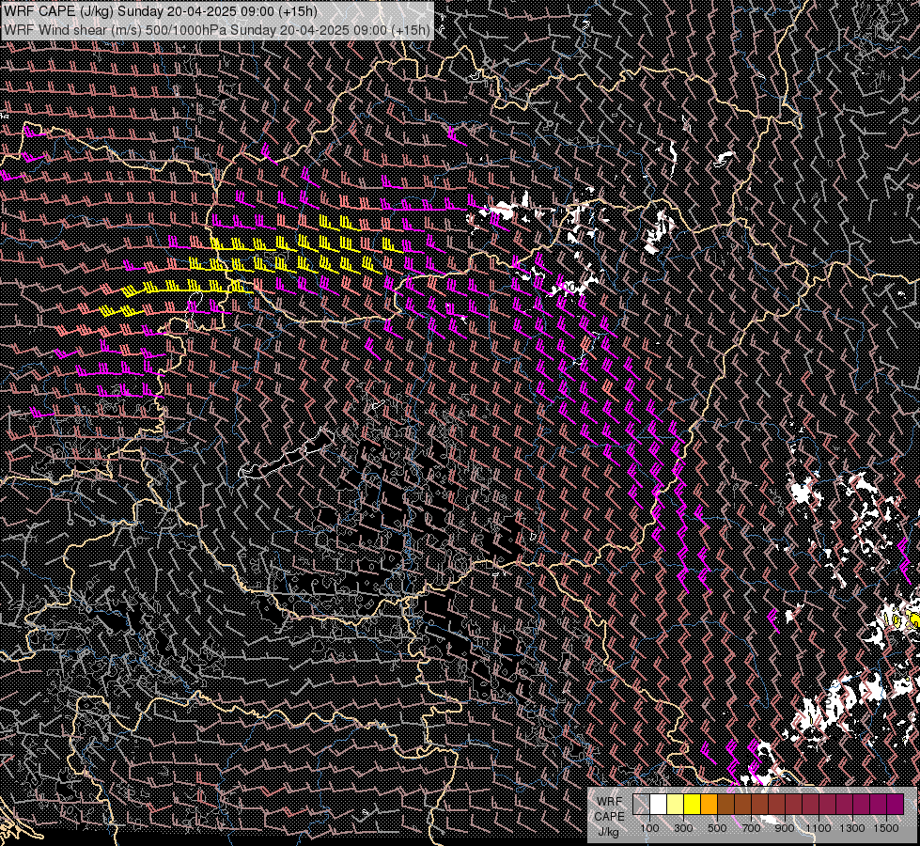Click the WRF CAPE title line

click(x=161, y=11)
